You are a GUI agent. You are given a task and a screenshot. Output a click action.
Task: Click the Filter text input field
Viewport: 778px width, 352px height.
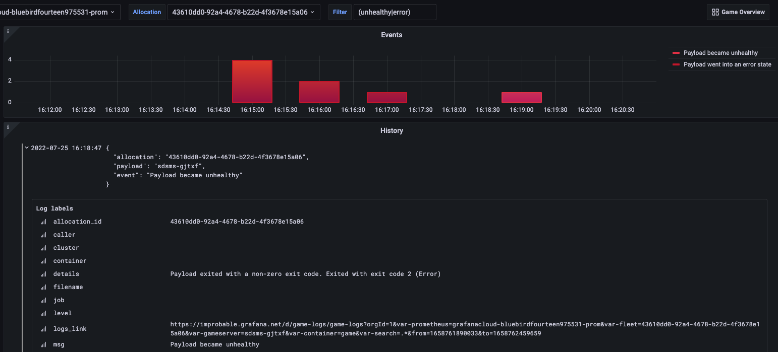pos(395,12)
